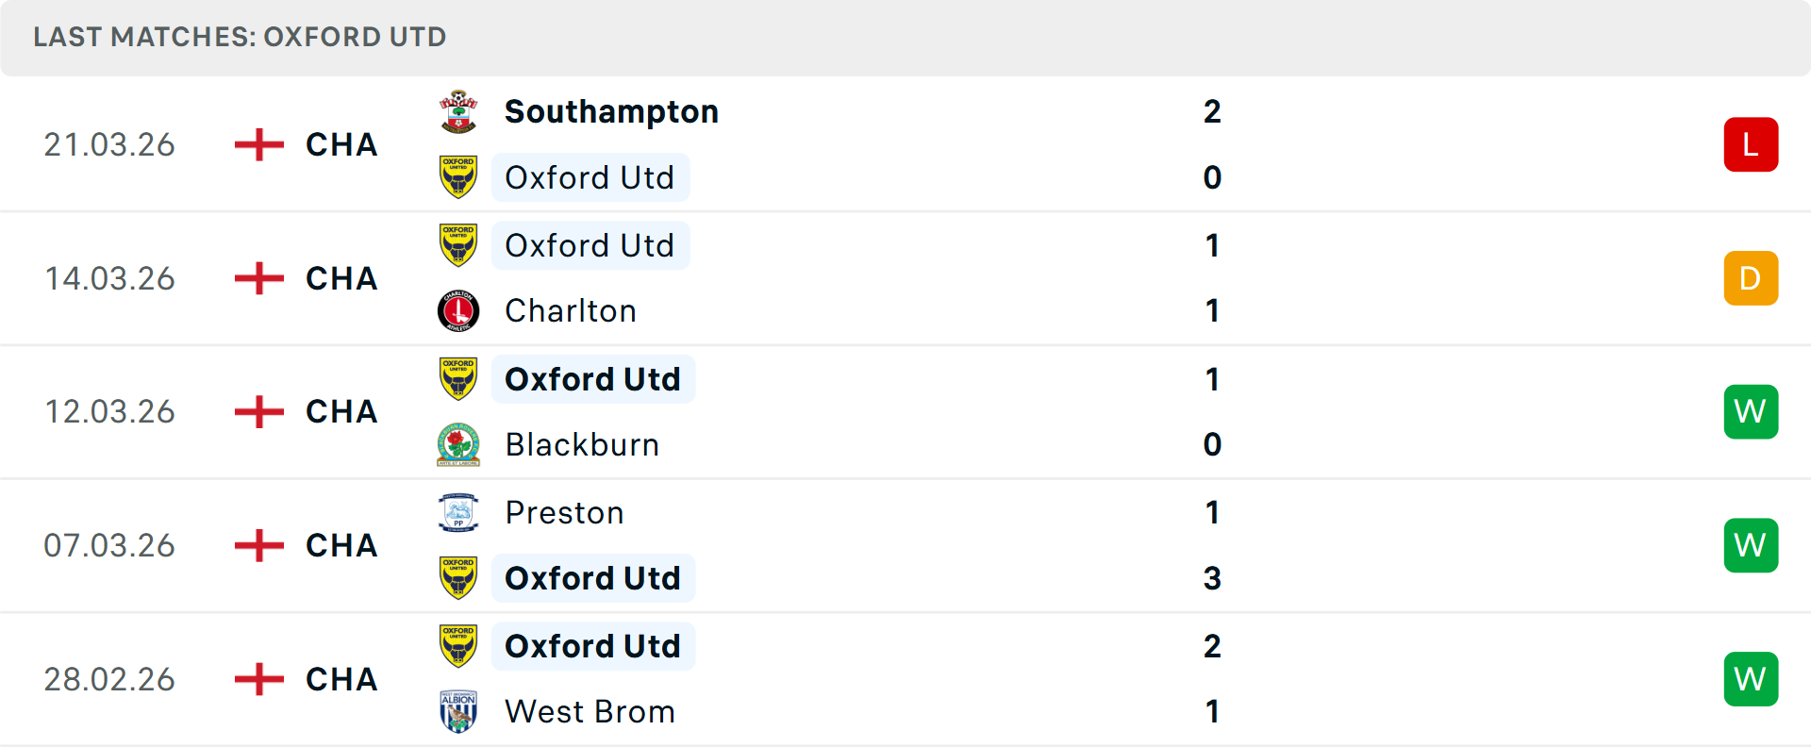Screen dimensions: 1811x747
Task: Select the L result badge for Southampton match
Action: [x=1751, y=143]
